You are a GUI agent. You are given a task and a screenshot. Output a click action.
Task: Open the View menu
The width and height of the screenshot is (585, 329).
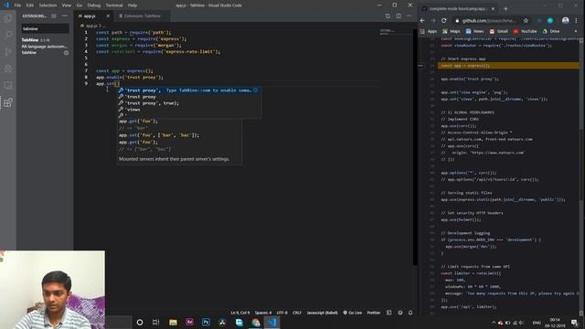(x=67, y=5)
